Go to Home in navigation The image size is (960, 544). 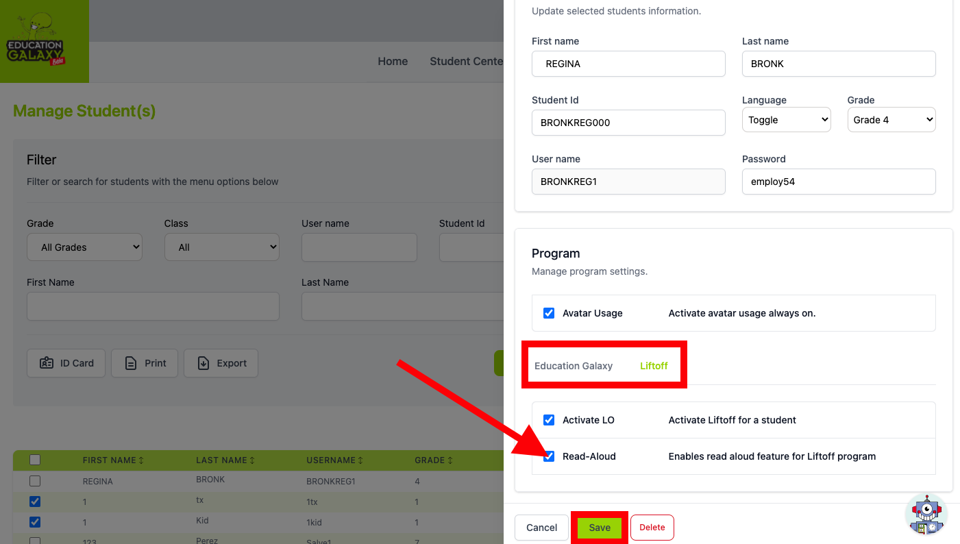(393, 61)
